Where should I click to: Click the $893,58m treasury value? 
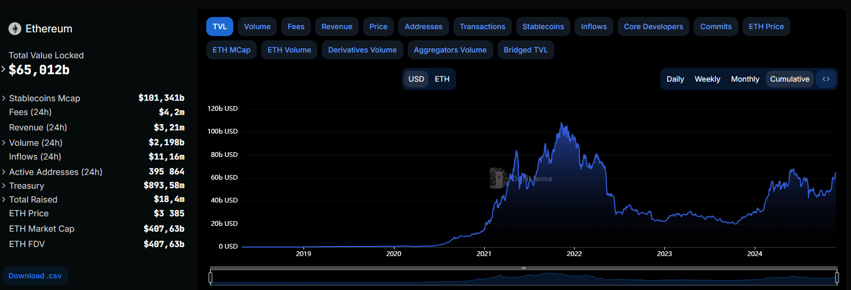[x=164, y=186]
